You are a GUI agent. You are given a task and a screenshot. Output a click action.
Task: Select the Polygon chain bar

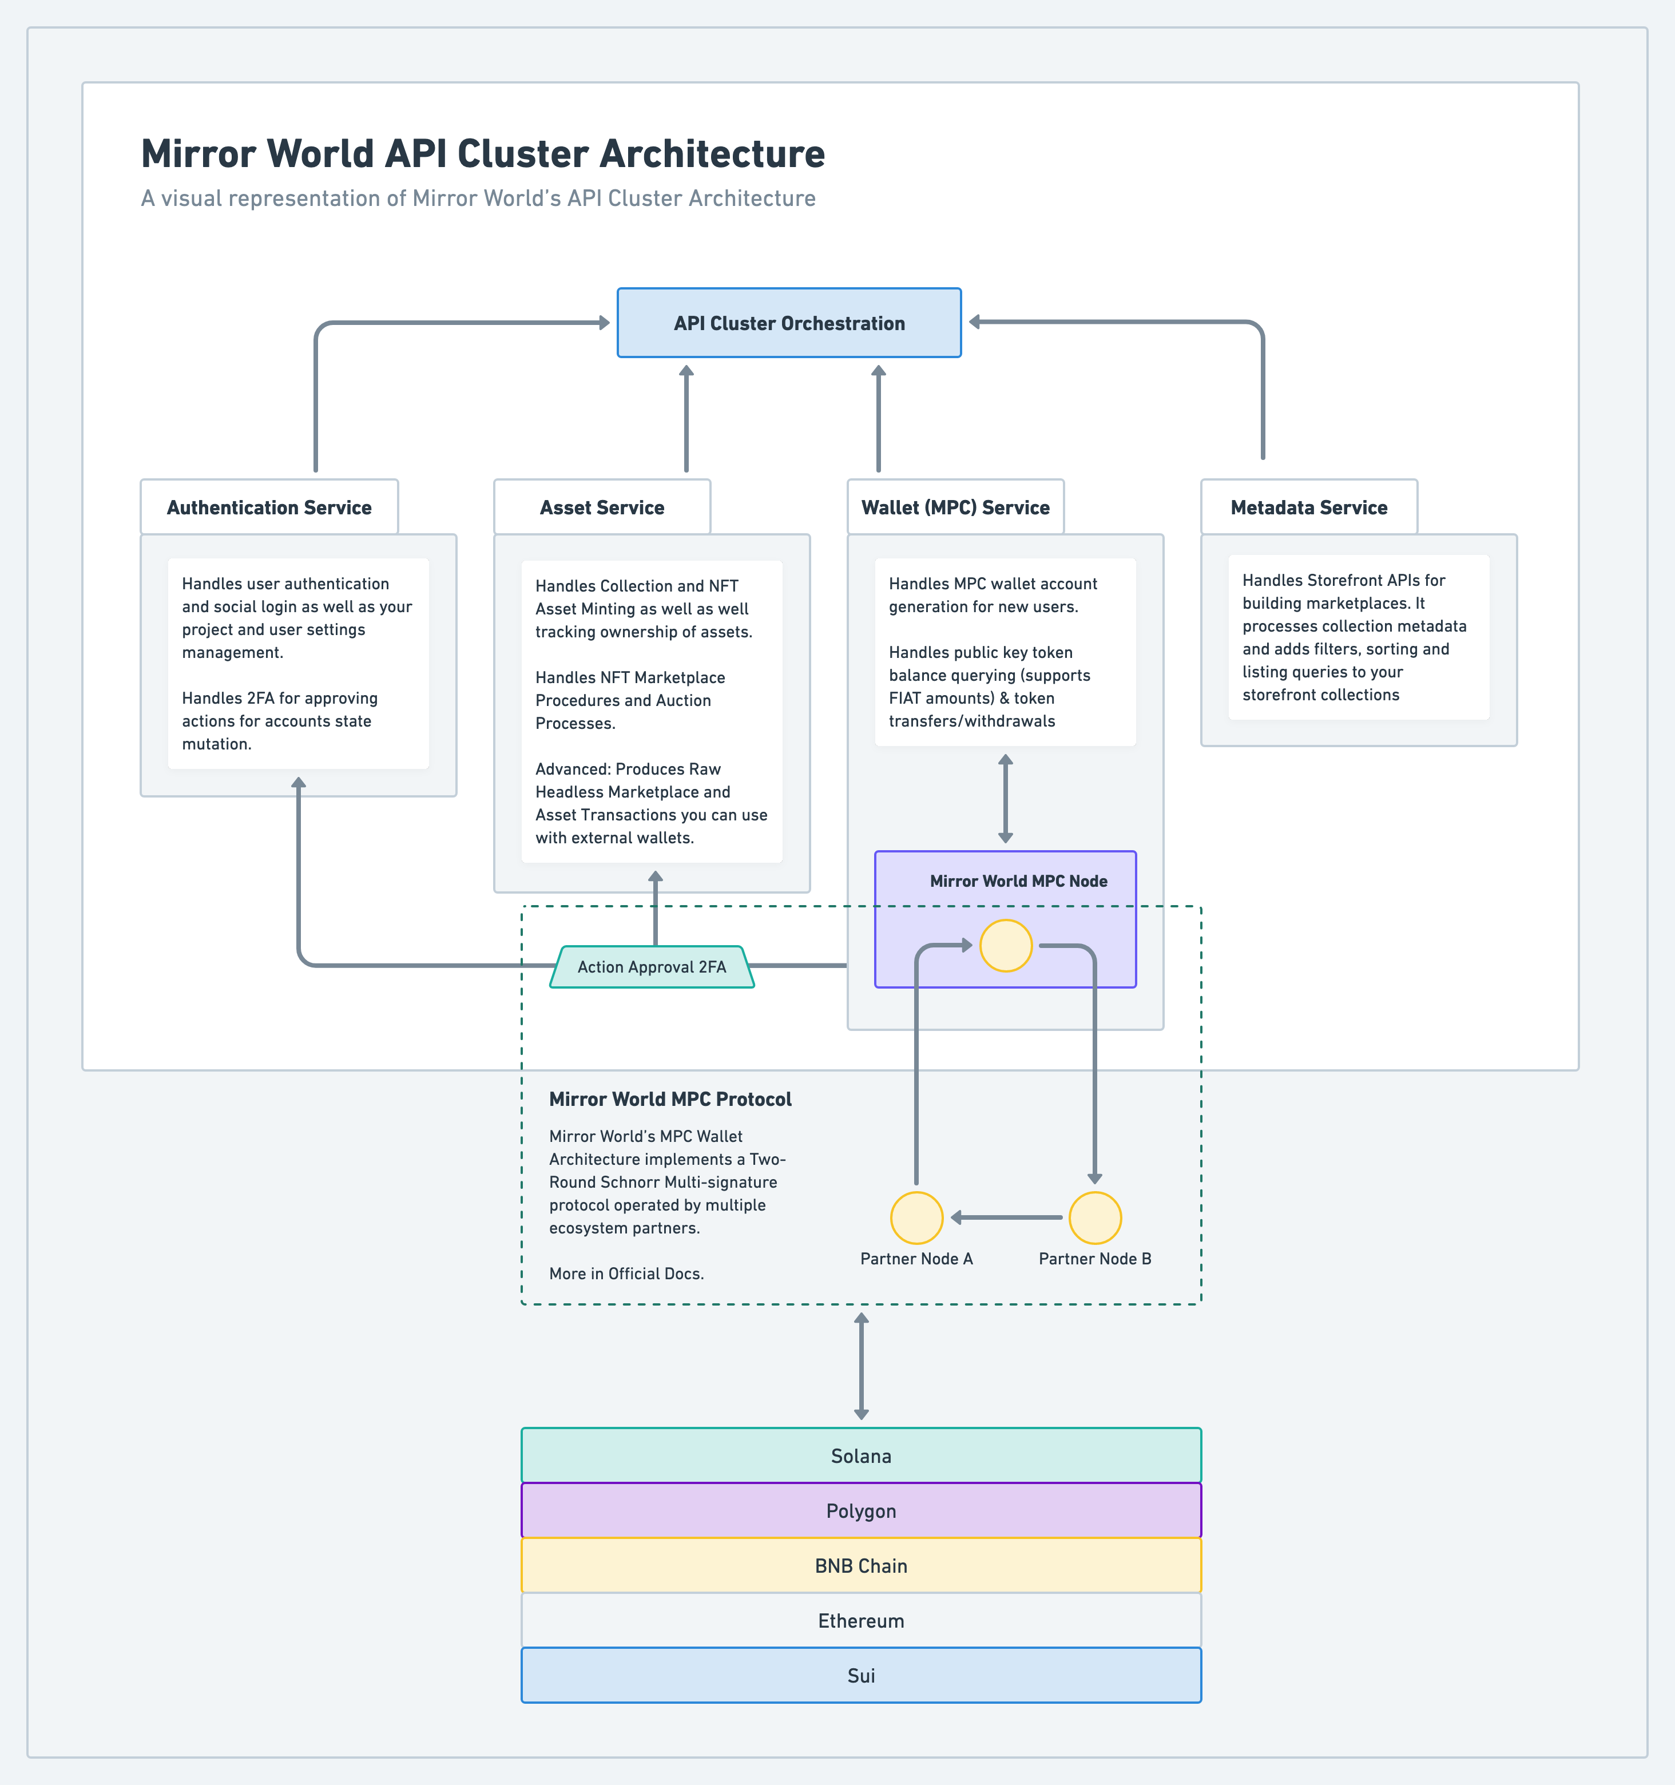click(862, 1510)
